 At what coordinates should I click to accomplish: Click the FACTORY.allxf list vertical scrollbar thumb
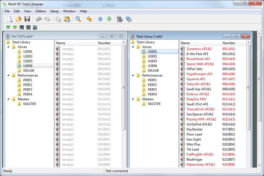coord(124,87)
